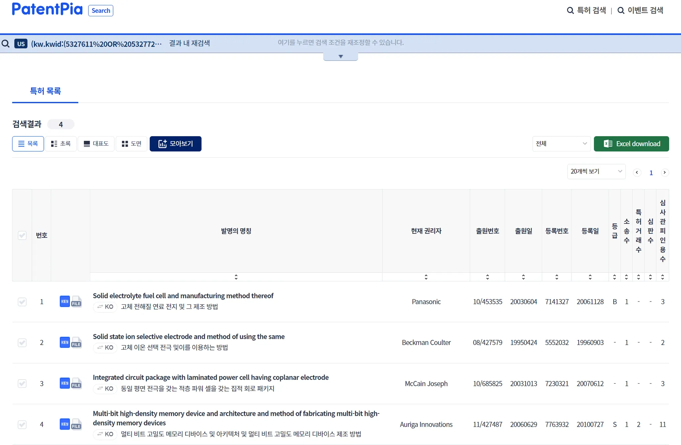Open the 전체 filter dropdown

561,144
